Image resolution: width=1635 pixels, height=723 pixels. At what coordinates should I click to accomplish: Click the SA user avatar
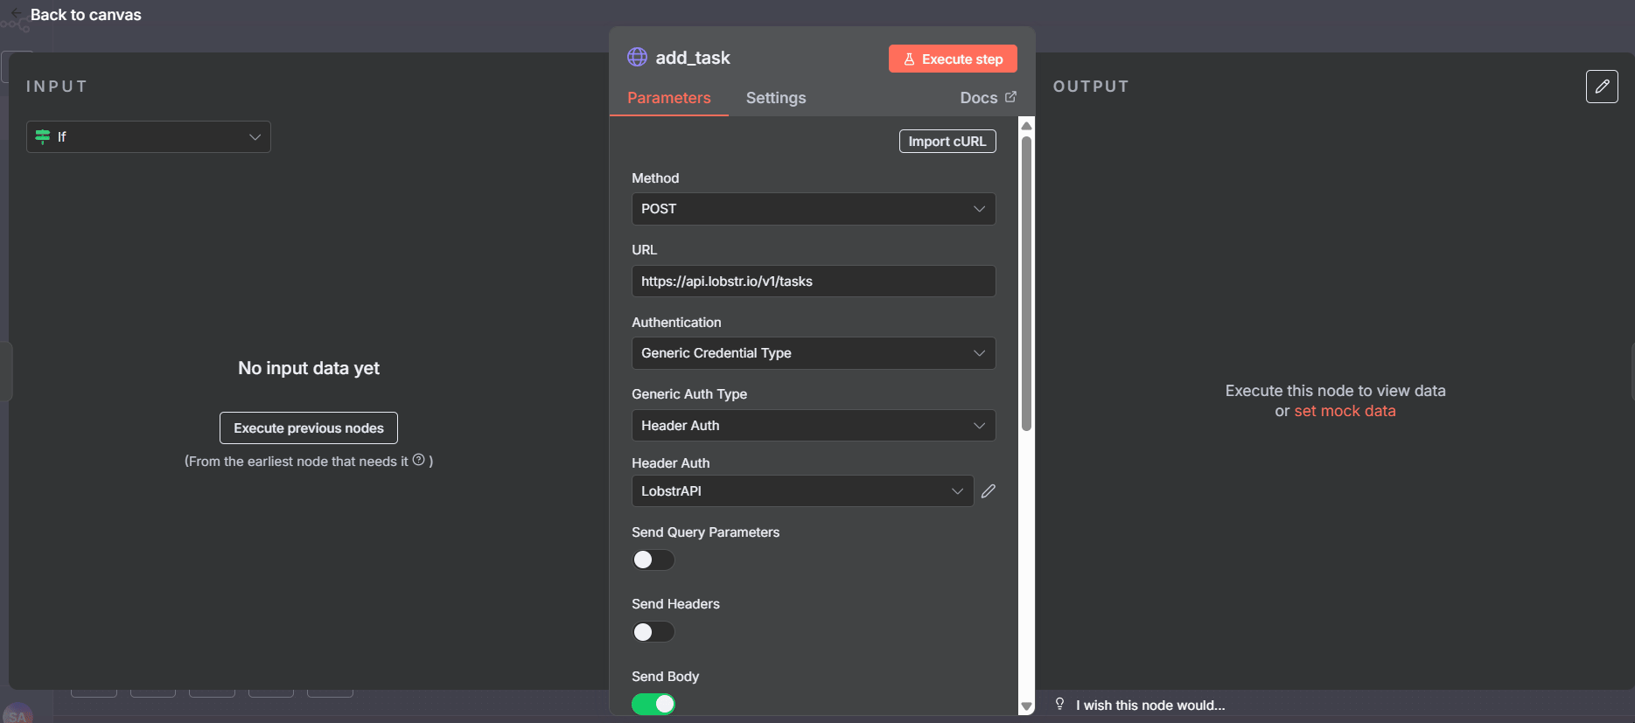17,714
